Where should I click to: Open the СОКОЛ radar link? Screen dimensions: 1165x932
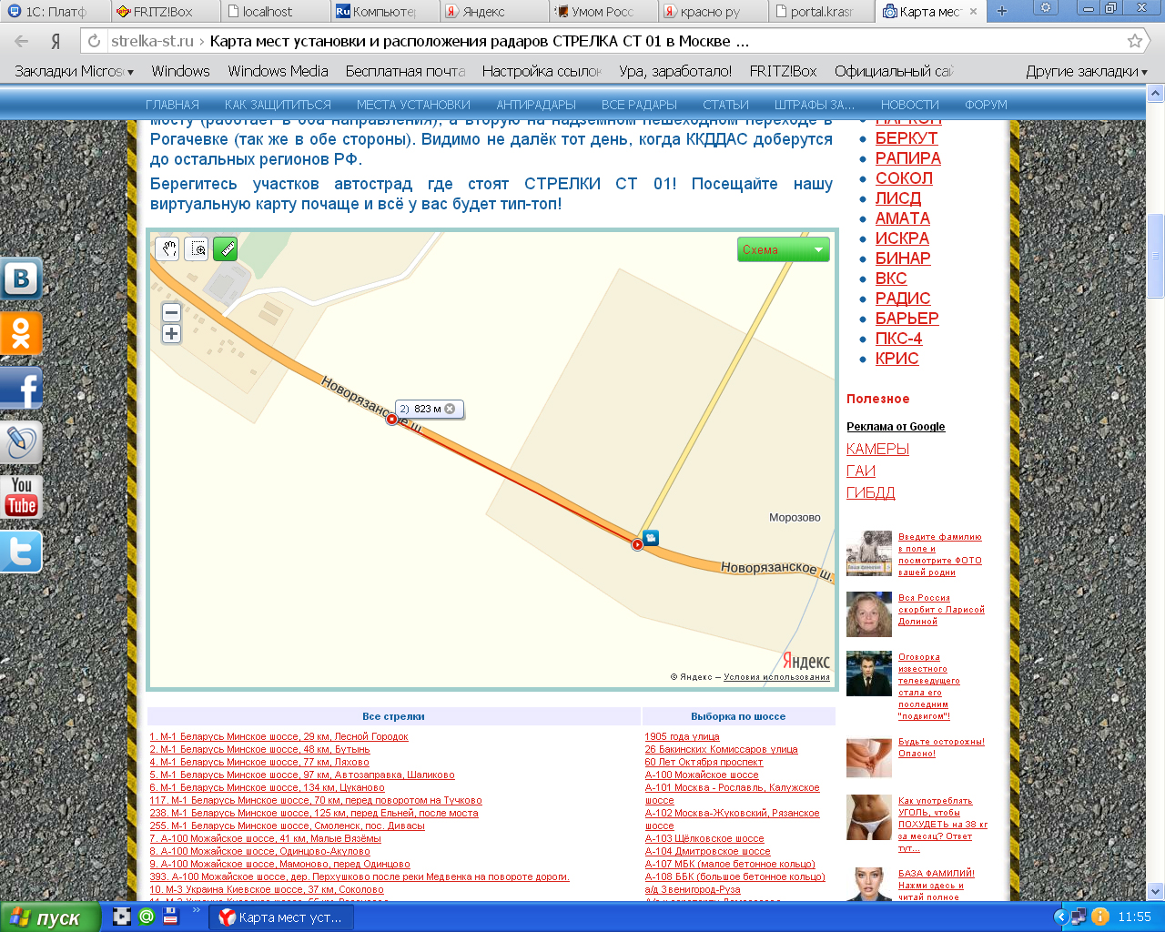(x=904, y=178)
